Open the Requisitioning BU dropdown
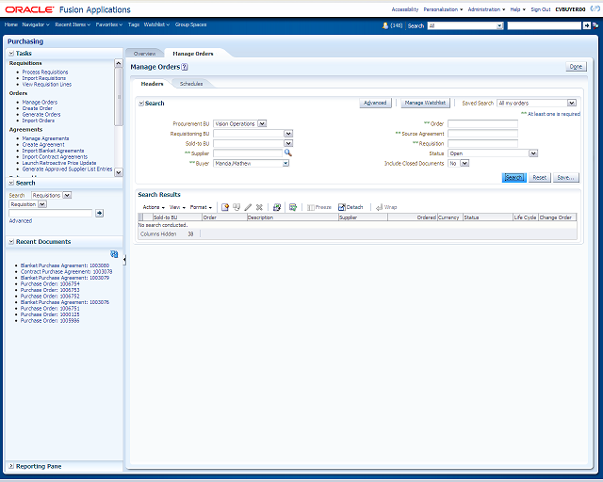603x482 pixels. (x=288, y=134)
